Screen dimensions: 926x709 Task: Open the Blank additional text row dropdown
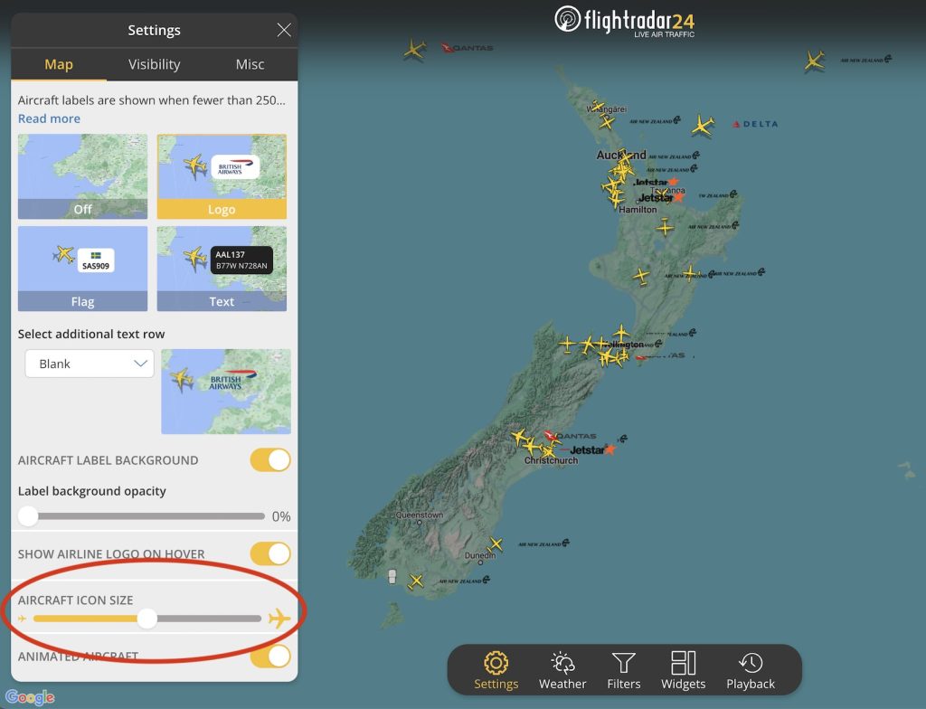coord(90,364)
